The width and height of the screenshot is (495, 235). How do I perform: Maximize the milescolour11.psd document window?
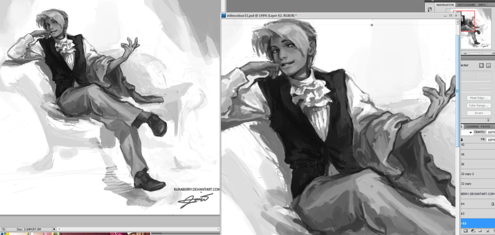[x=451, y=15]
